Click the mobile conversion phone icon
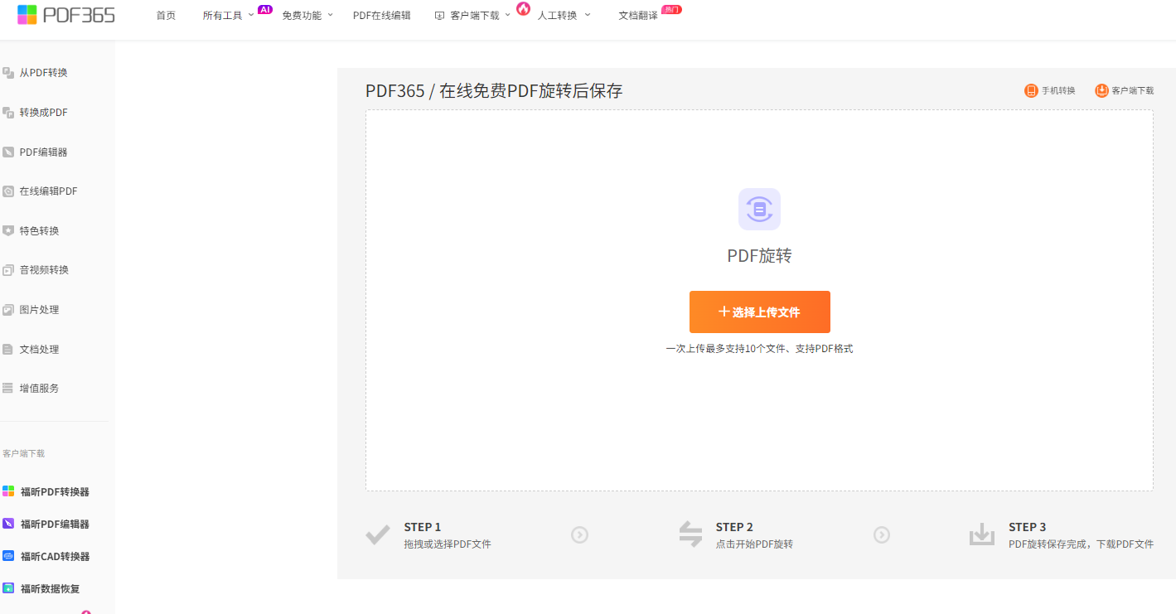This screenshot has width=1176, height=614. [1031, 90]
